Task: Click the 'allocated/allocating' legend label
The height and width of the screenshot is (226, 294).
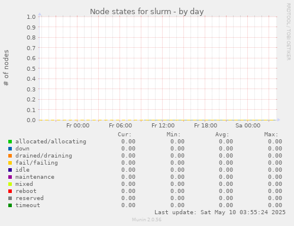Action: click(51, 142)
